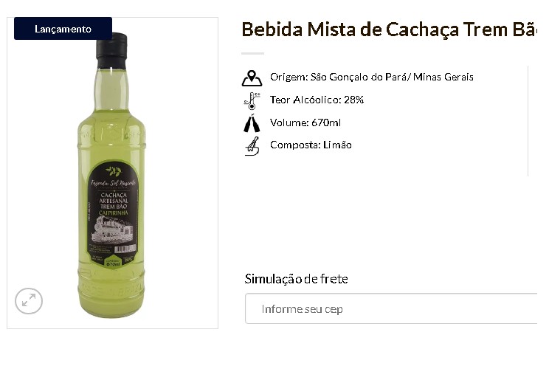Screen dimensions: 549x366
Task: Click the black bottle cap in the photo
Action: click(111, 50)
